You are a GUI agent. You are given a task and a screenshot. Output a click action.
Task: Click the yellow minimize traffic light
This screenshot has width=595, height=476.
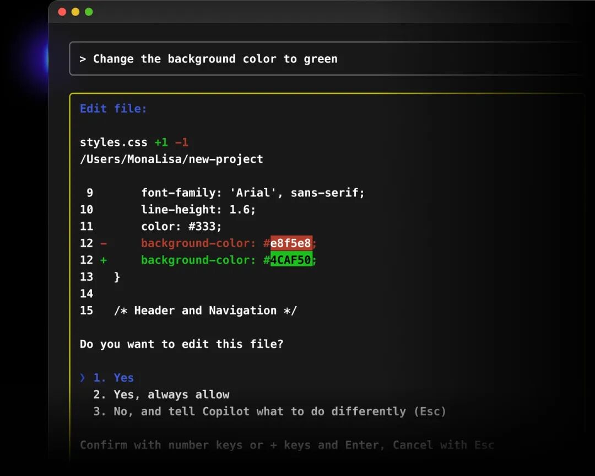(75, 11)
